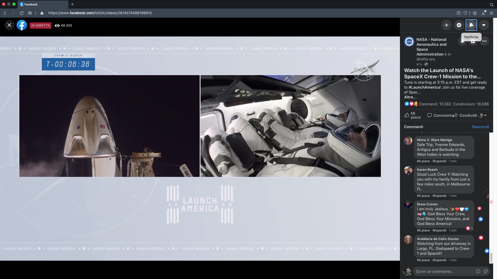497x279 pixels.
Task: Open sticker picker in comment box
Action: tap(485, 271)
